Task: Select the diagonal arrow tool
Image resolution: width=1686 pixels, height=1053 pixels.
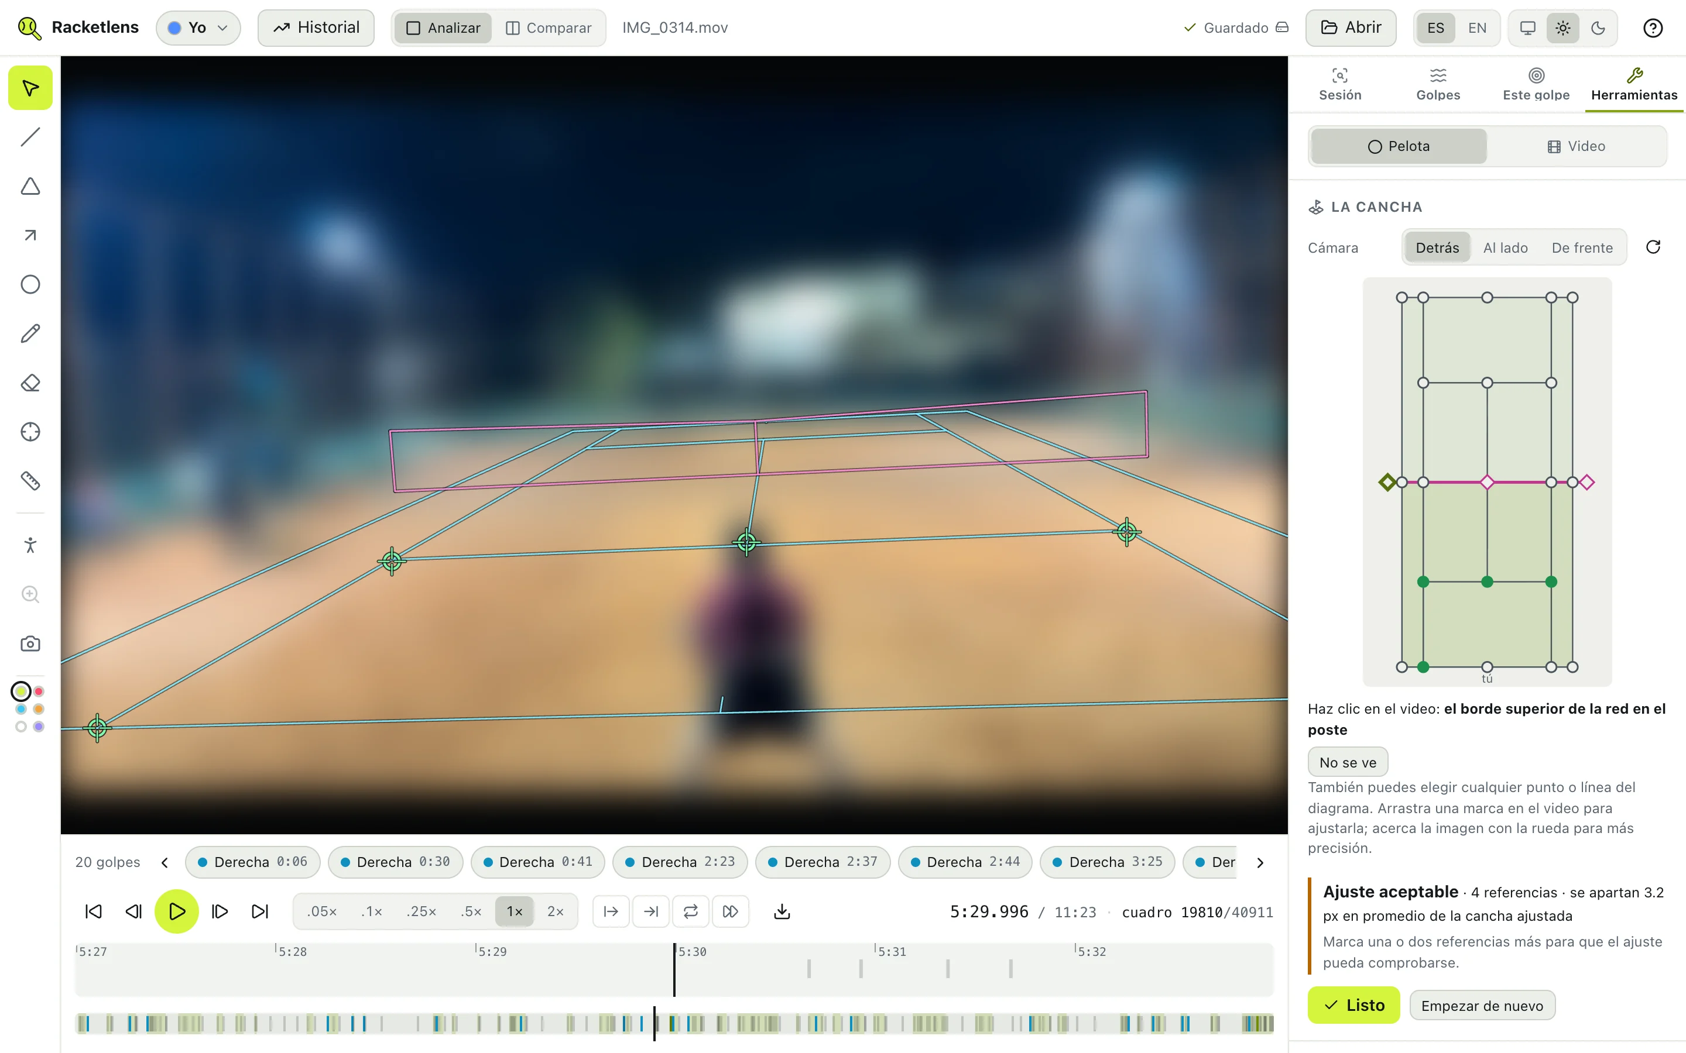Action: tap(30, 235)
